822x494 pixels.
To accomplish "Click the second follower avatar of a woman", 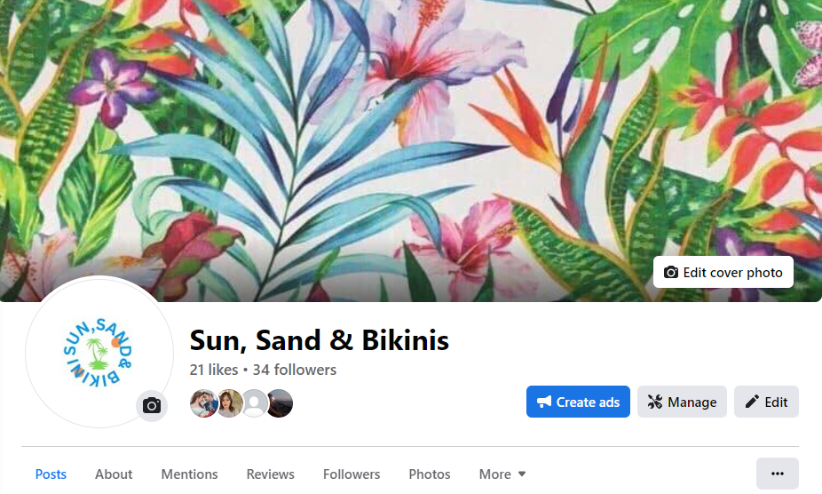I will tap(229, 403).
